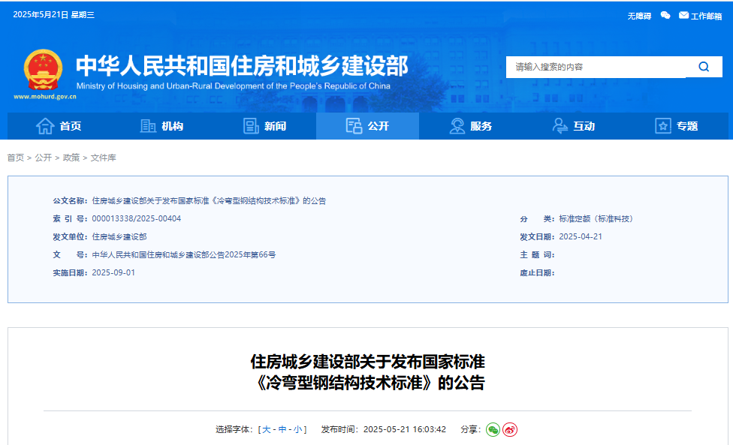Click the date 2025年5月21日 星期三

[x=54, y=15]
